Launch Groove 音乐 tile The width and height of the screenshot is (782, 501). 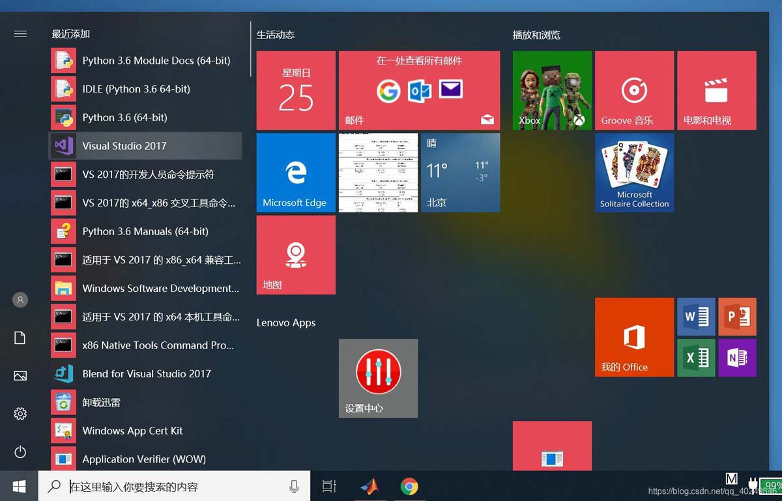coord(634,91)
